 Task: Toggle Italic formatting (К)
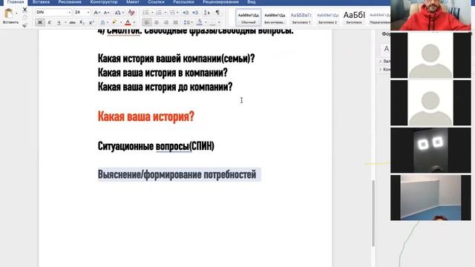point(50,22)
